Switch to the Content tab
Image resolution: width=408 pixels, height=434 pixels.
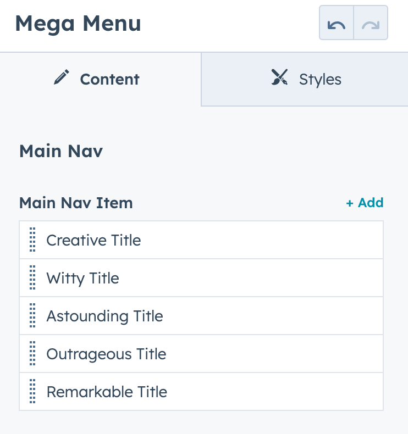[109, 79]
